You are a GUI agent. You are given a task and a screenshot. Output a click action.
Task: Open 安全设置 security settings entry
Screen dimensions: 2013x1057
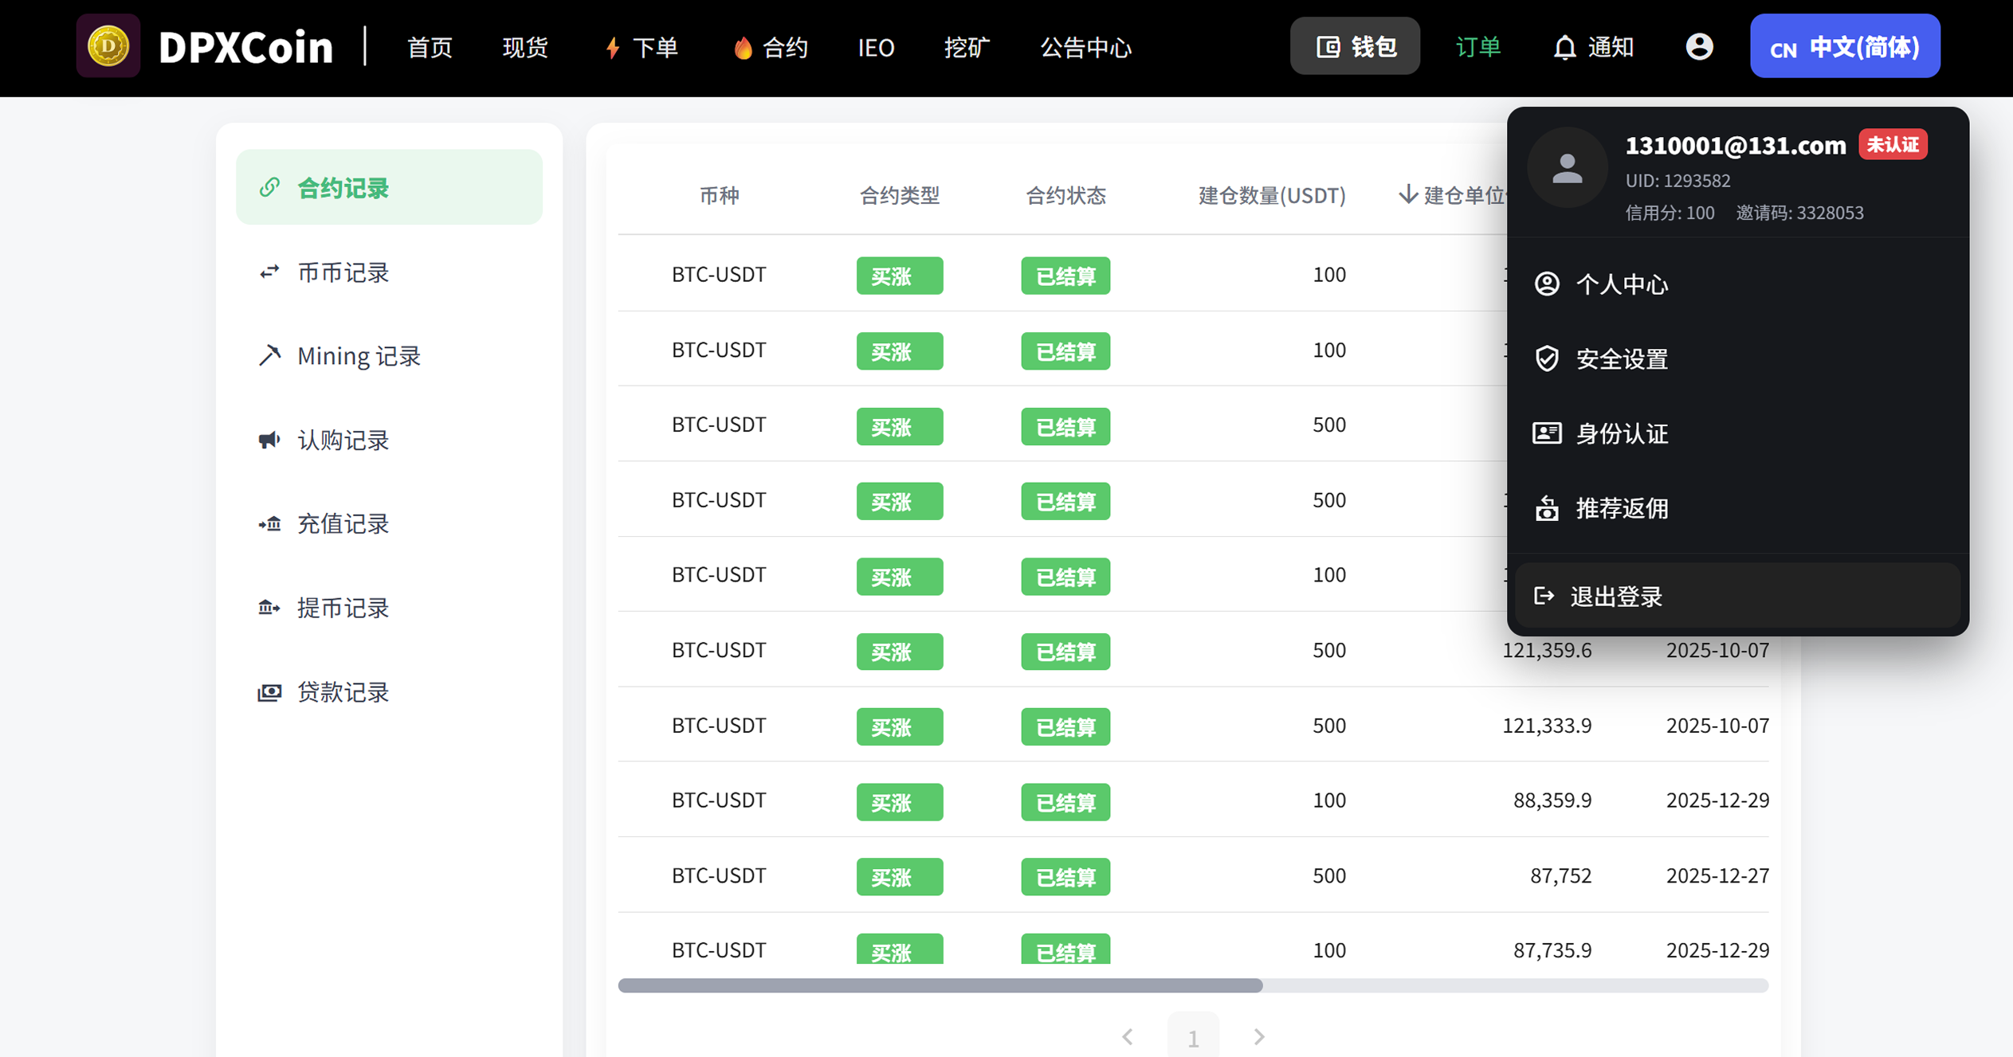(x=1621, y=359)
